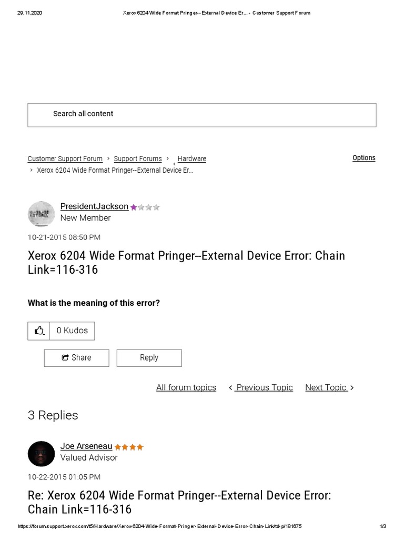Image resolution: width=404 pixels, height=539 pixels.
Task: Open the All forum topics link
Action: 186,388
